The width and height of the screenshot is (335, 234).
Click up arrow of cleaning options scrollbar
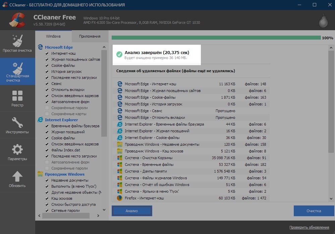click(104, 47)
